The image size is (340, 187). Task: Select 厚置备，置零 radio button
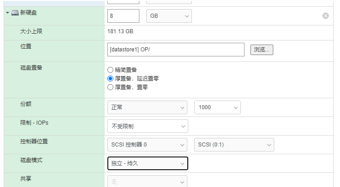click(x=111, y=87)
